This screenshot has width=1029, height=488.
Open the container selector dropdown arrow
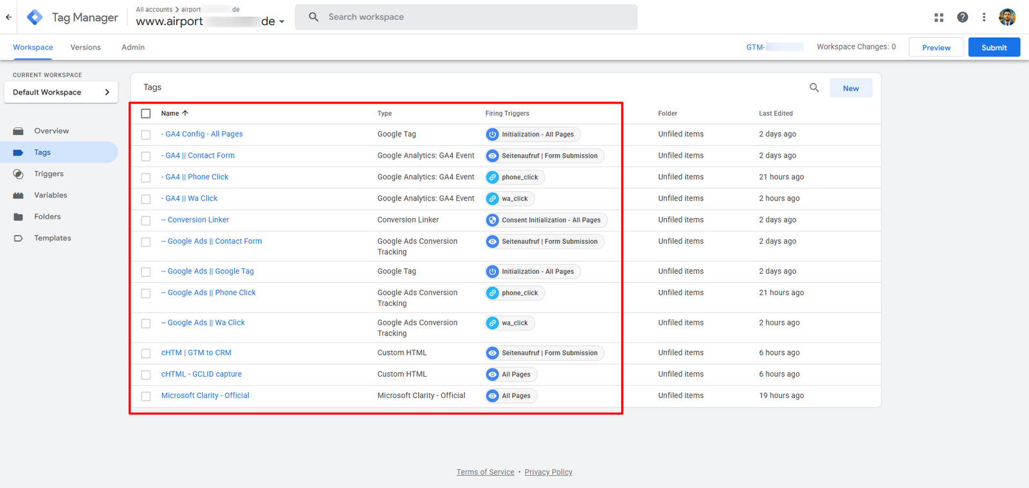282,22
